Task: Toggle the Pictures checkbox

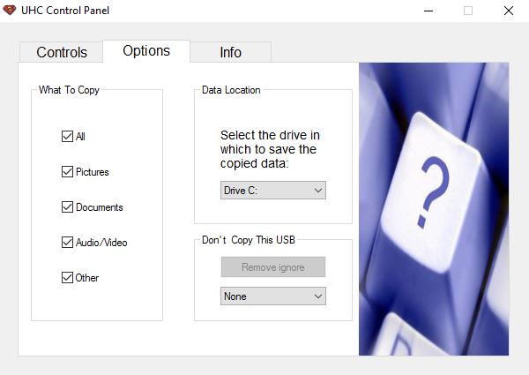Action: click(67, 172)
